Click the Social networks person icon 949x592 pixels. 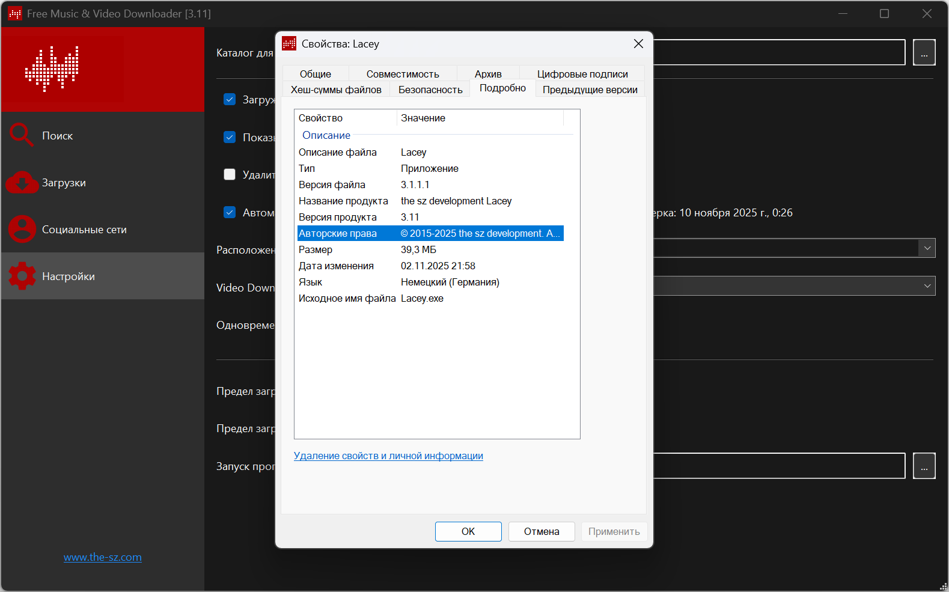(x=22, y=229)
